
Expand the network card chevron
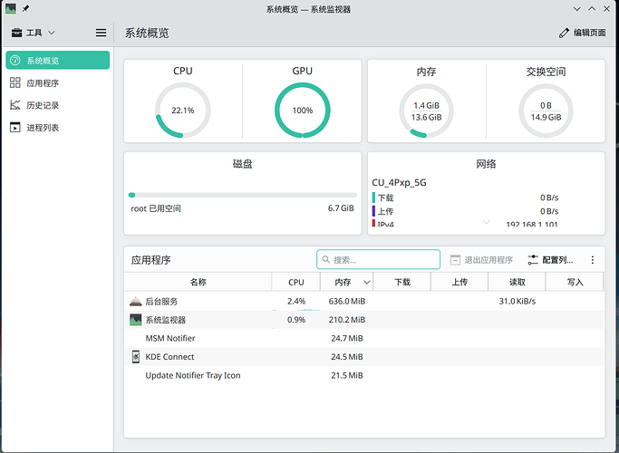pyautogui.click(x=486, y=222)
